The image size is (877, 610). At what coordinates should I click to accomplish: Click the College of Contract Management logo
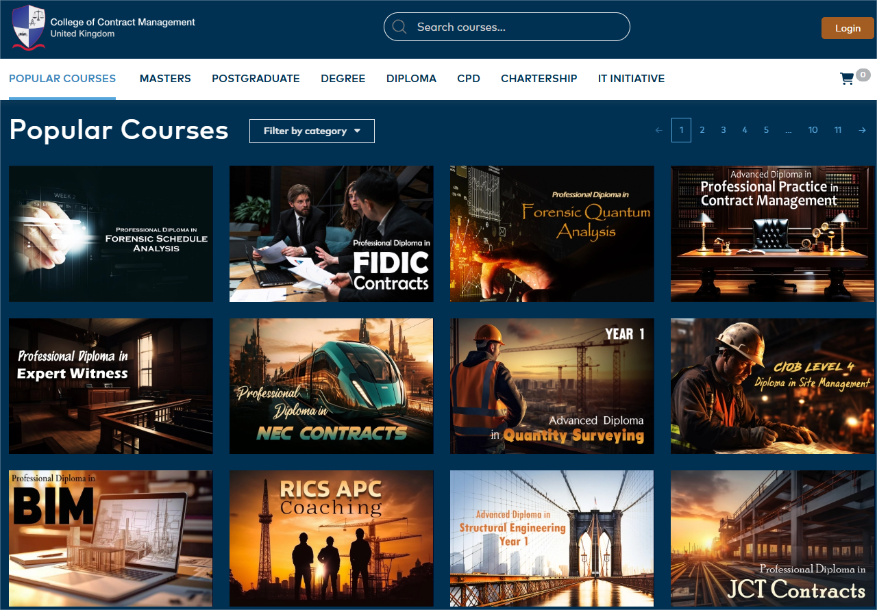(29, 27)
